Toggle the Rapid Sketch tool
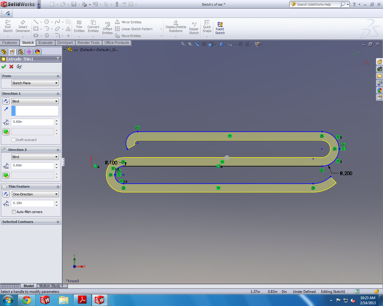The width and height of the screenshot is (383, 306). point(220,28)
